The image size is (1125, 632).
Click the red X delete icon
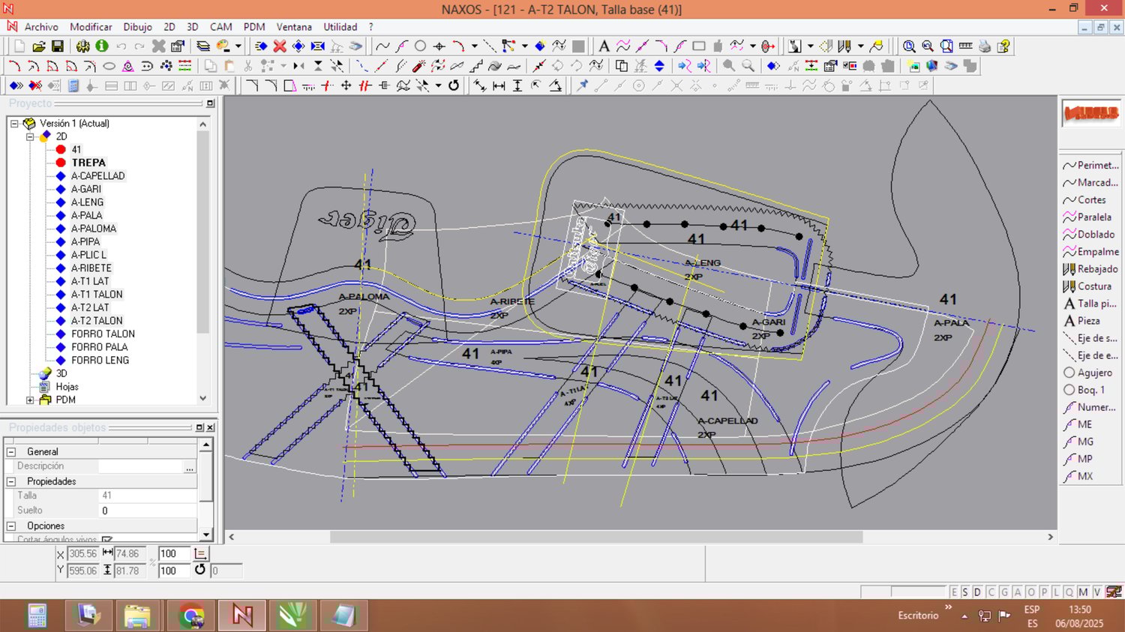(x=280, y=46)
